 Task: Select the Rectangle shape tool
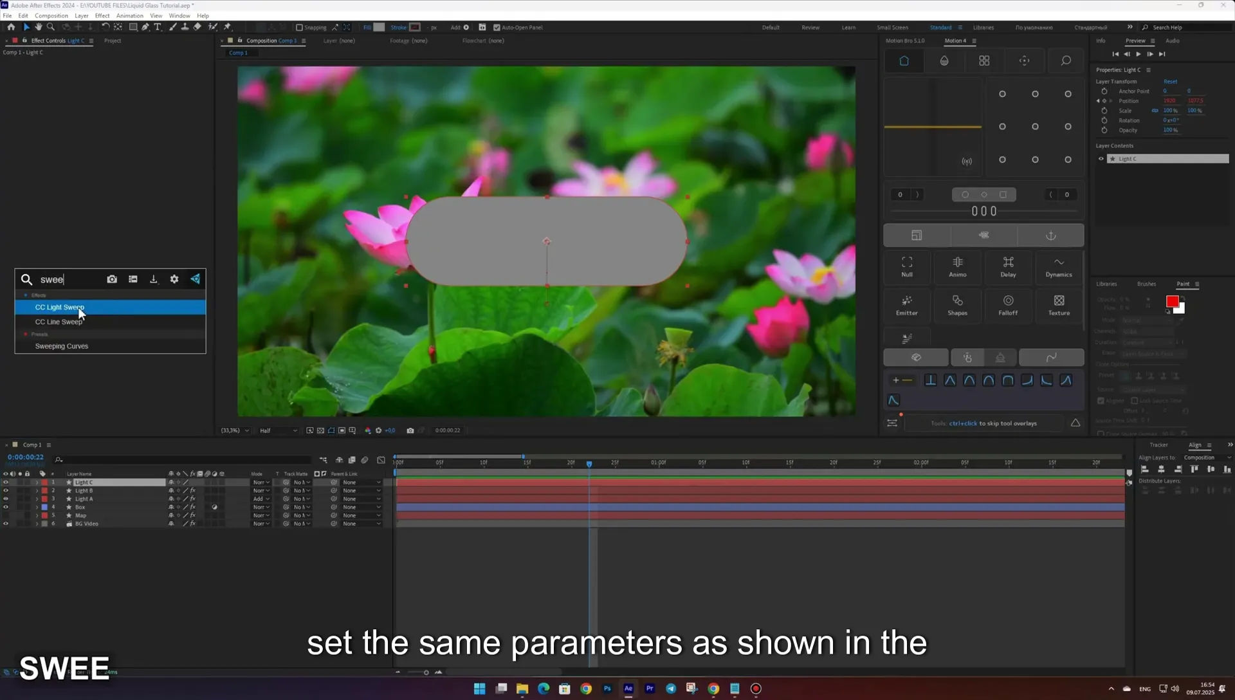pos(133,27)
